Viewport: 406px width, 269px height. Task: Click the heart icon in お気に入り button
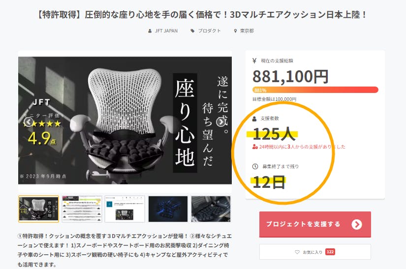pos(297,252)
